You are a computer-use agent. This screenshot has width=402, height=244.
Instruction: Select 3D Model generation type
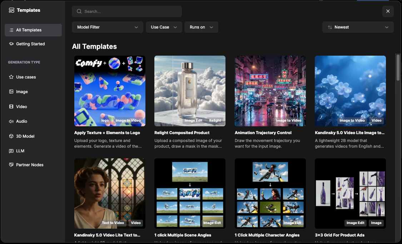pos(33,136)
